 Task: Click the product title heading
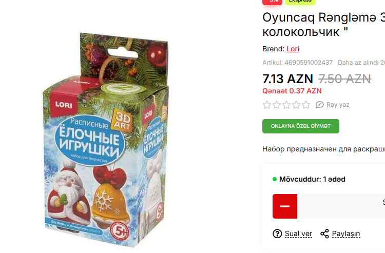[x=323, y=25]
